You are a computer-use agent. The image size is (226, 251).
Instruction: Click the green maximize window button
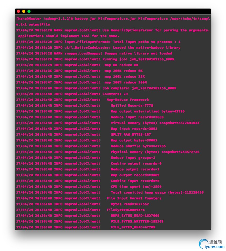29,11
